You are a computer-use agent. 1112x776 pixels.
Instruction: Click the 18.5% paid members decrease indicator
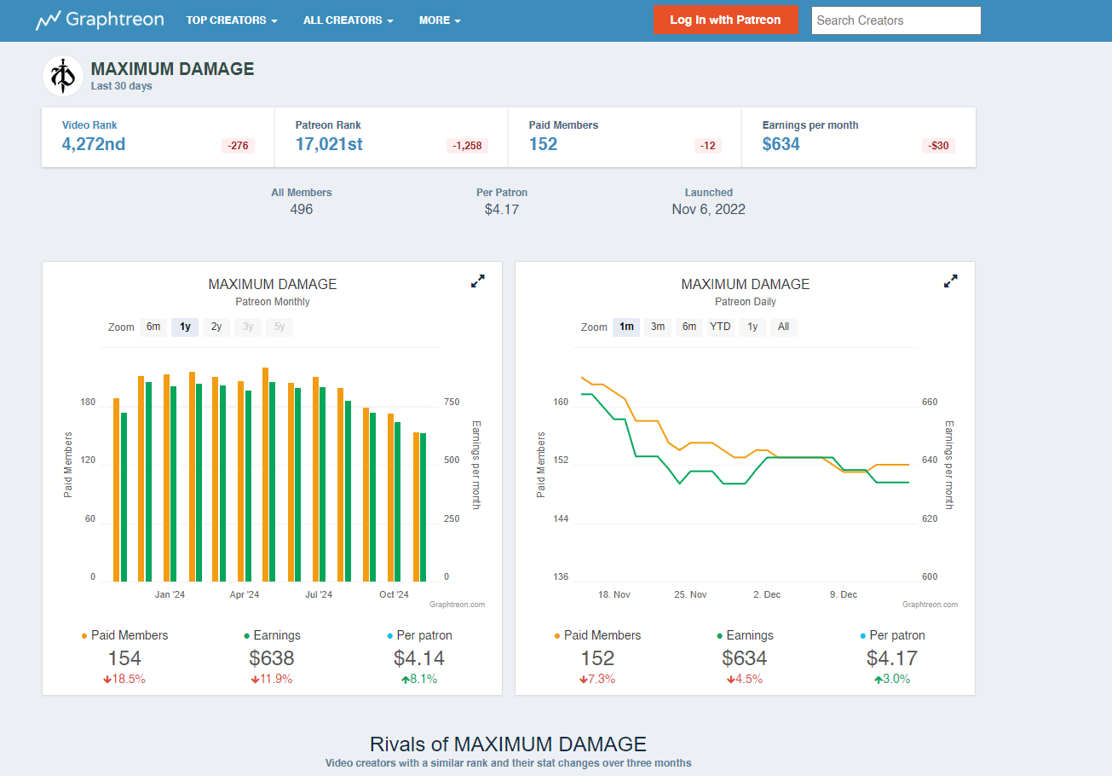(124, 680)
